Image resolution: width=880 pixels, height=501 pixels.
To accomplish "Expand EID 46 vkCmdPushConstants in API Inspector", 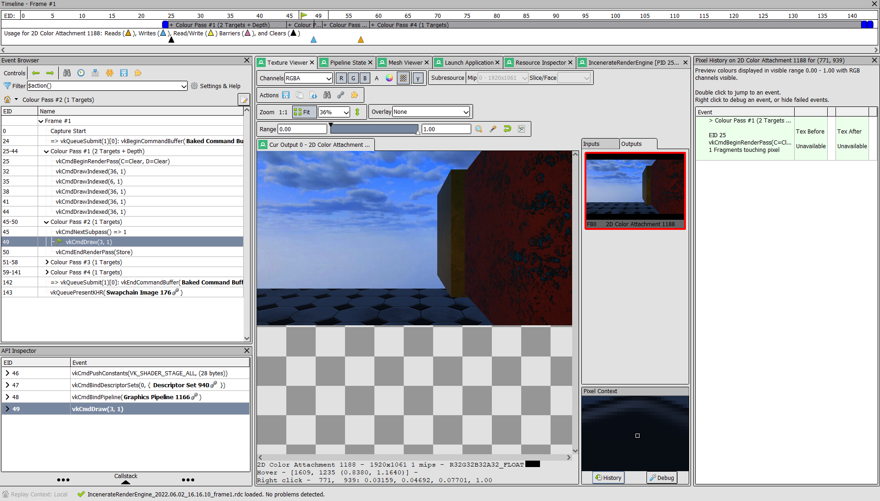I will click(7, 373).
